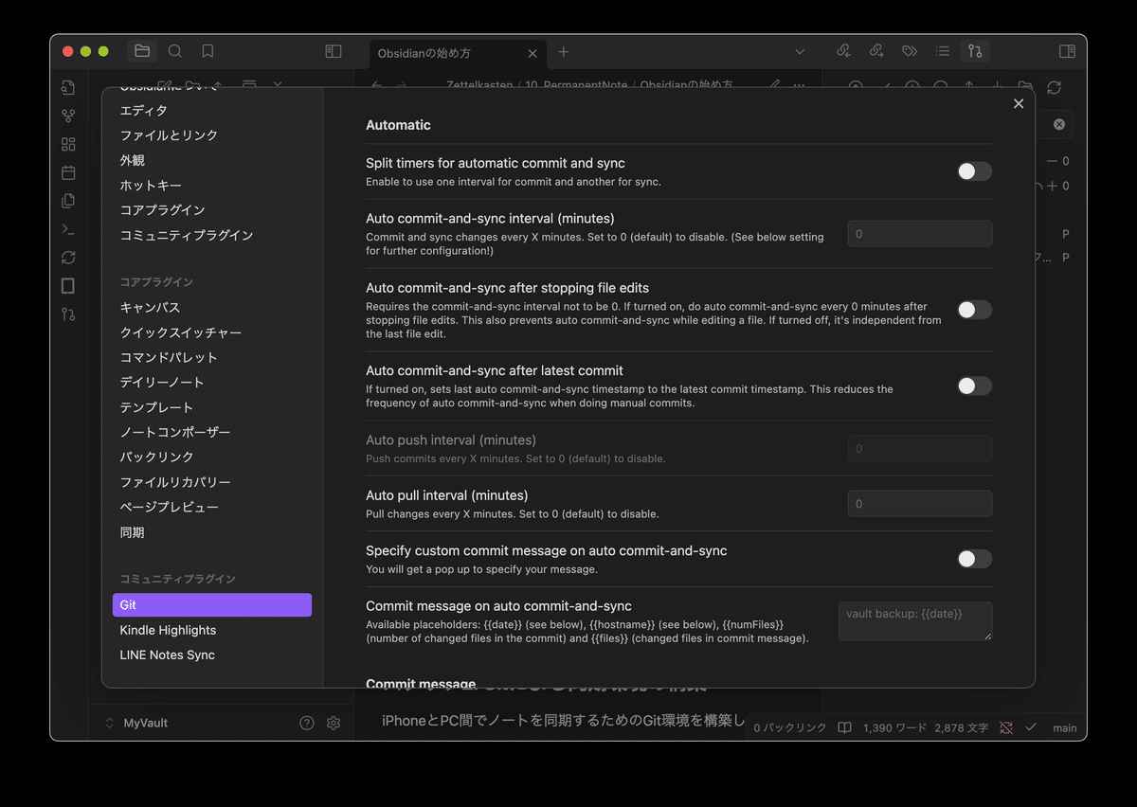Close the Obsidianの始め方 tab
Viewport: 1137px width, 807px height.
pos(532,53)
